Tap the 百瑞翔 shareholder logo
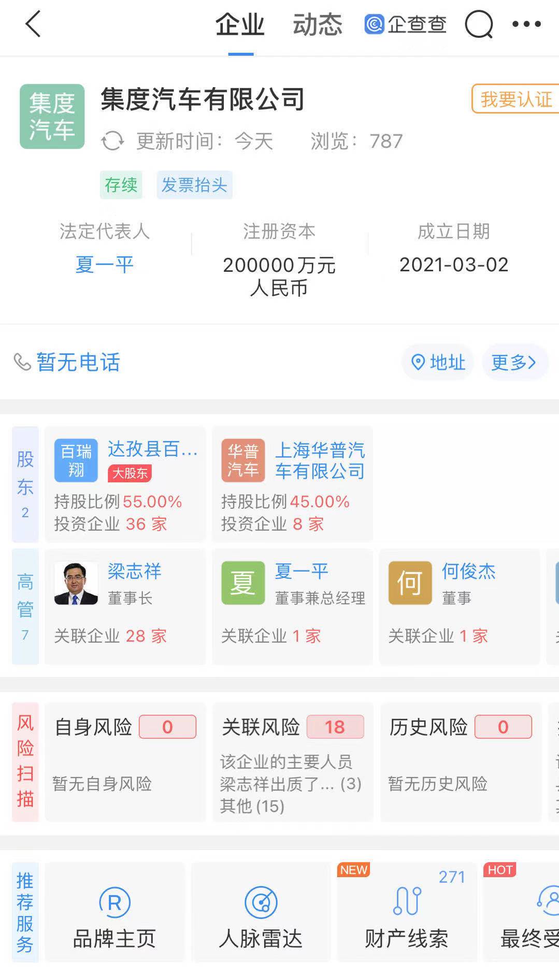This screenshot has height=972, width=559. point(76,460)
